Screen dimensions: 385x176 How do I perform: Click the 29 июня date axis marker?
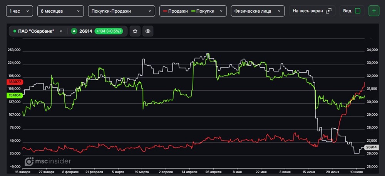tap(333, 172)
